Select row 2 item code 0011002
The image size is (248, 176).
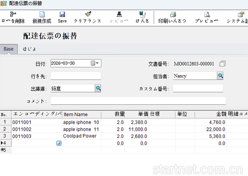(22, 129)
